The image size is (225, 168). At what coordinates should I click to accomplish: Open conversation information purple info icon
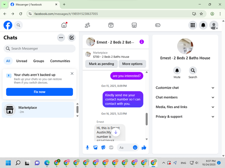tap(142, 42)
